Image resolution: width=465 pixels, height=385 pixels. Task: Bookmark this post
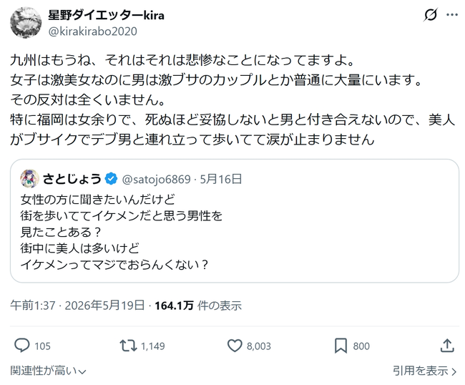pyautogui.click(x=341, y=346)
